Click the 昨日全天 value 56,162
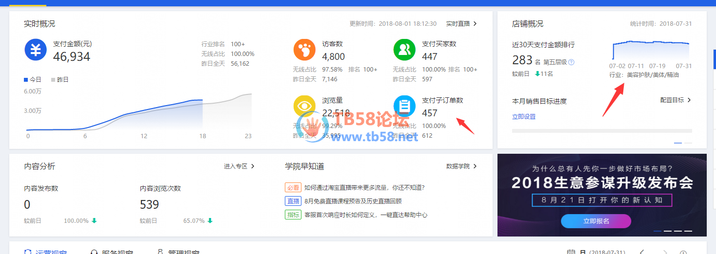This screenshot has height=254, width=716. (x=240, y=64)
